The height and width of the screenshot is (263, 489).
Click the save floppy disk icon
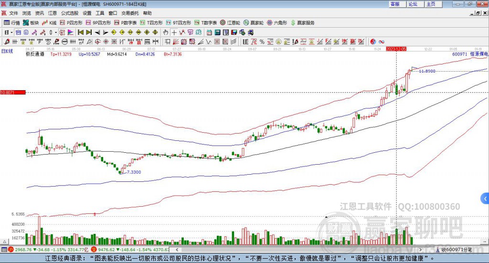coord(234,32)
